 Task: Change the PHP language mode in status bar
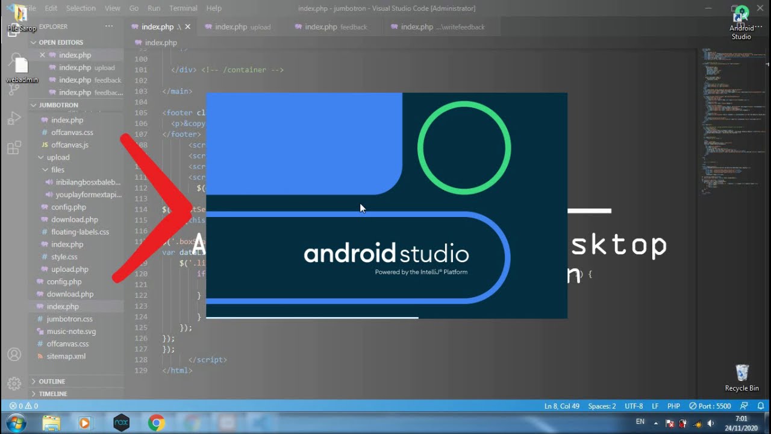point(673,406)
